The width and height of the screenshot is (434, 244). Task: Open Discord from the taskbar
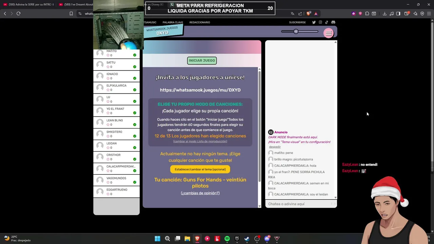click(x=267, y=239)
